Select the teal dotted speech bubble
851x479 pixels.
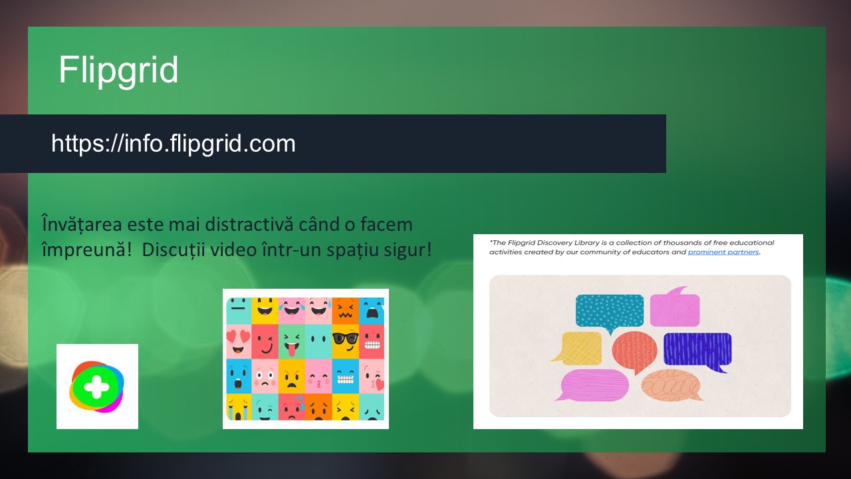pyautogui.click(x=610, y=313)
